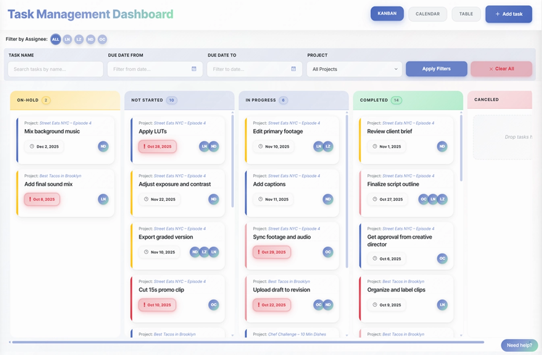Screen dimensions: 542x355
Task: Click the LZ avatar on Export graded version card
Action: 204,252
